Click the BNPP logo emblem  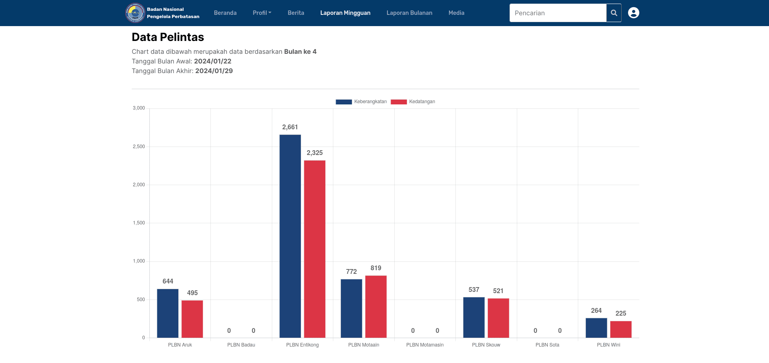135,13
